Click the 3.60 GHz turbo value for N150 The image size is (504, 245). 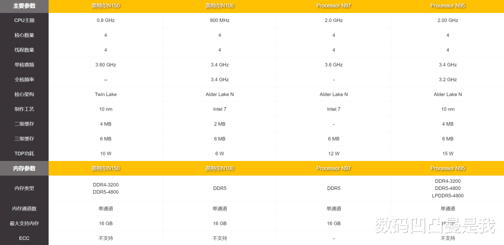(x=105, y=64)
